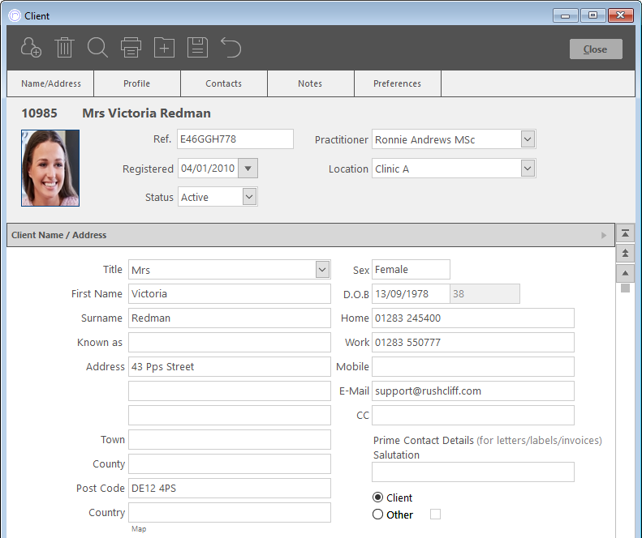Add a new client with the person-plus icon
Image resolution: width=642 pixels, height=538 pixels.
click(31, 48)
